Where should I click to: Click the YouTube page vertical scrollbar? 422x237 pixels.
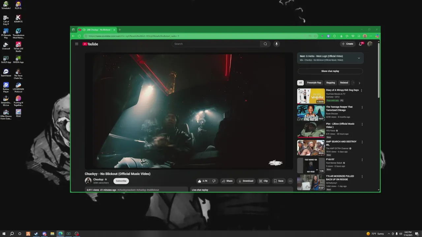pyautogui.click(x=378, y=71)
